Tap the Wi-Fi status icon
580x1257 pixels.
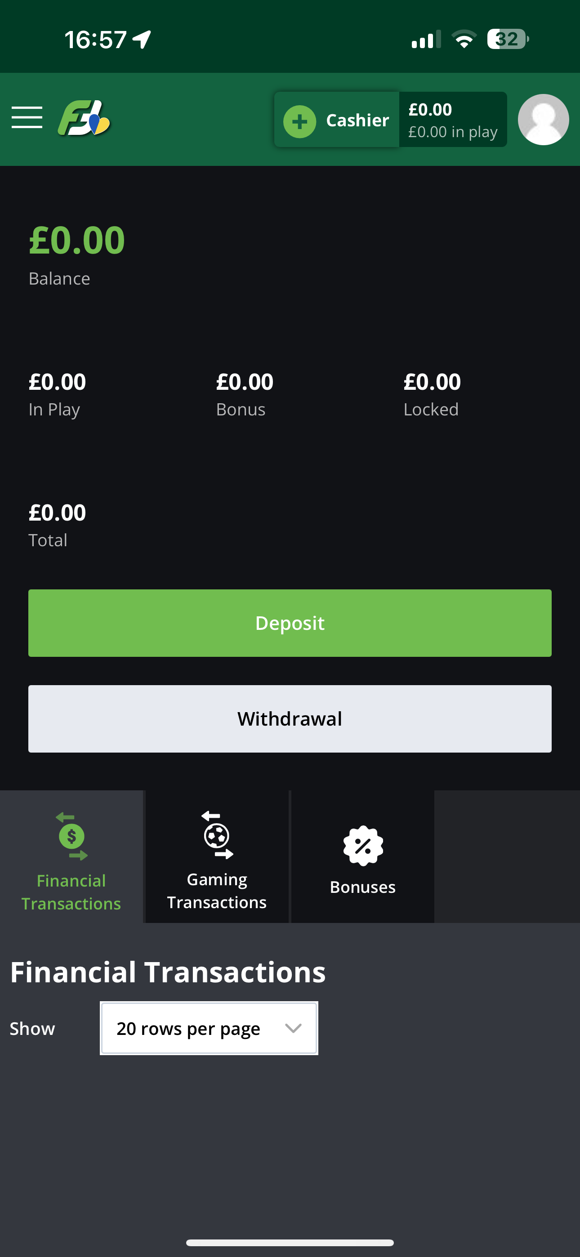[x=464, y=39]
